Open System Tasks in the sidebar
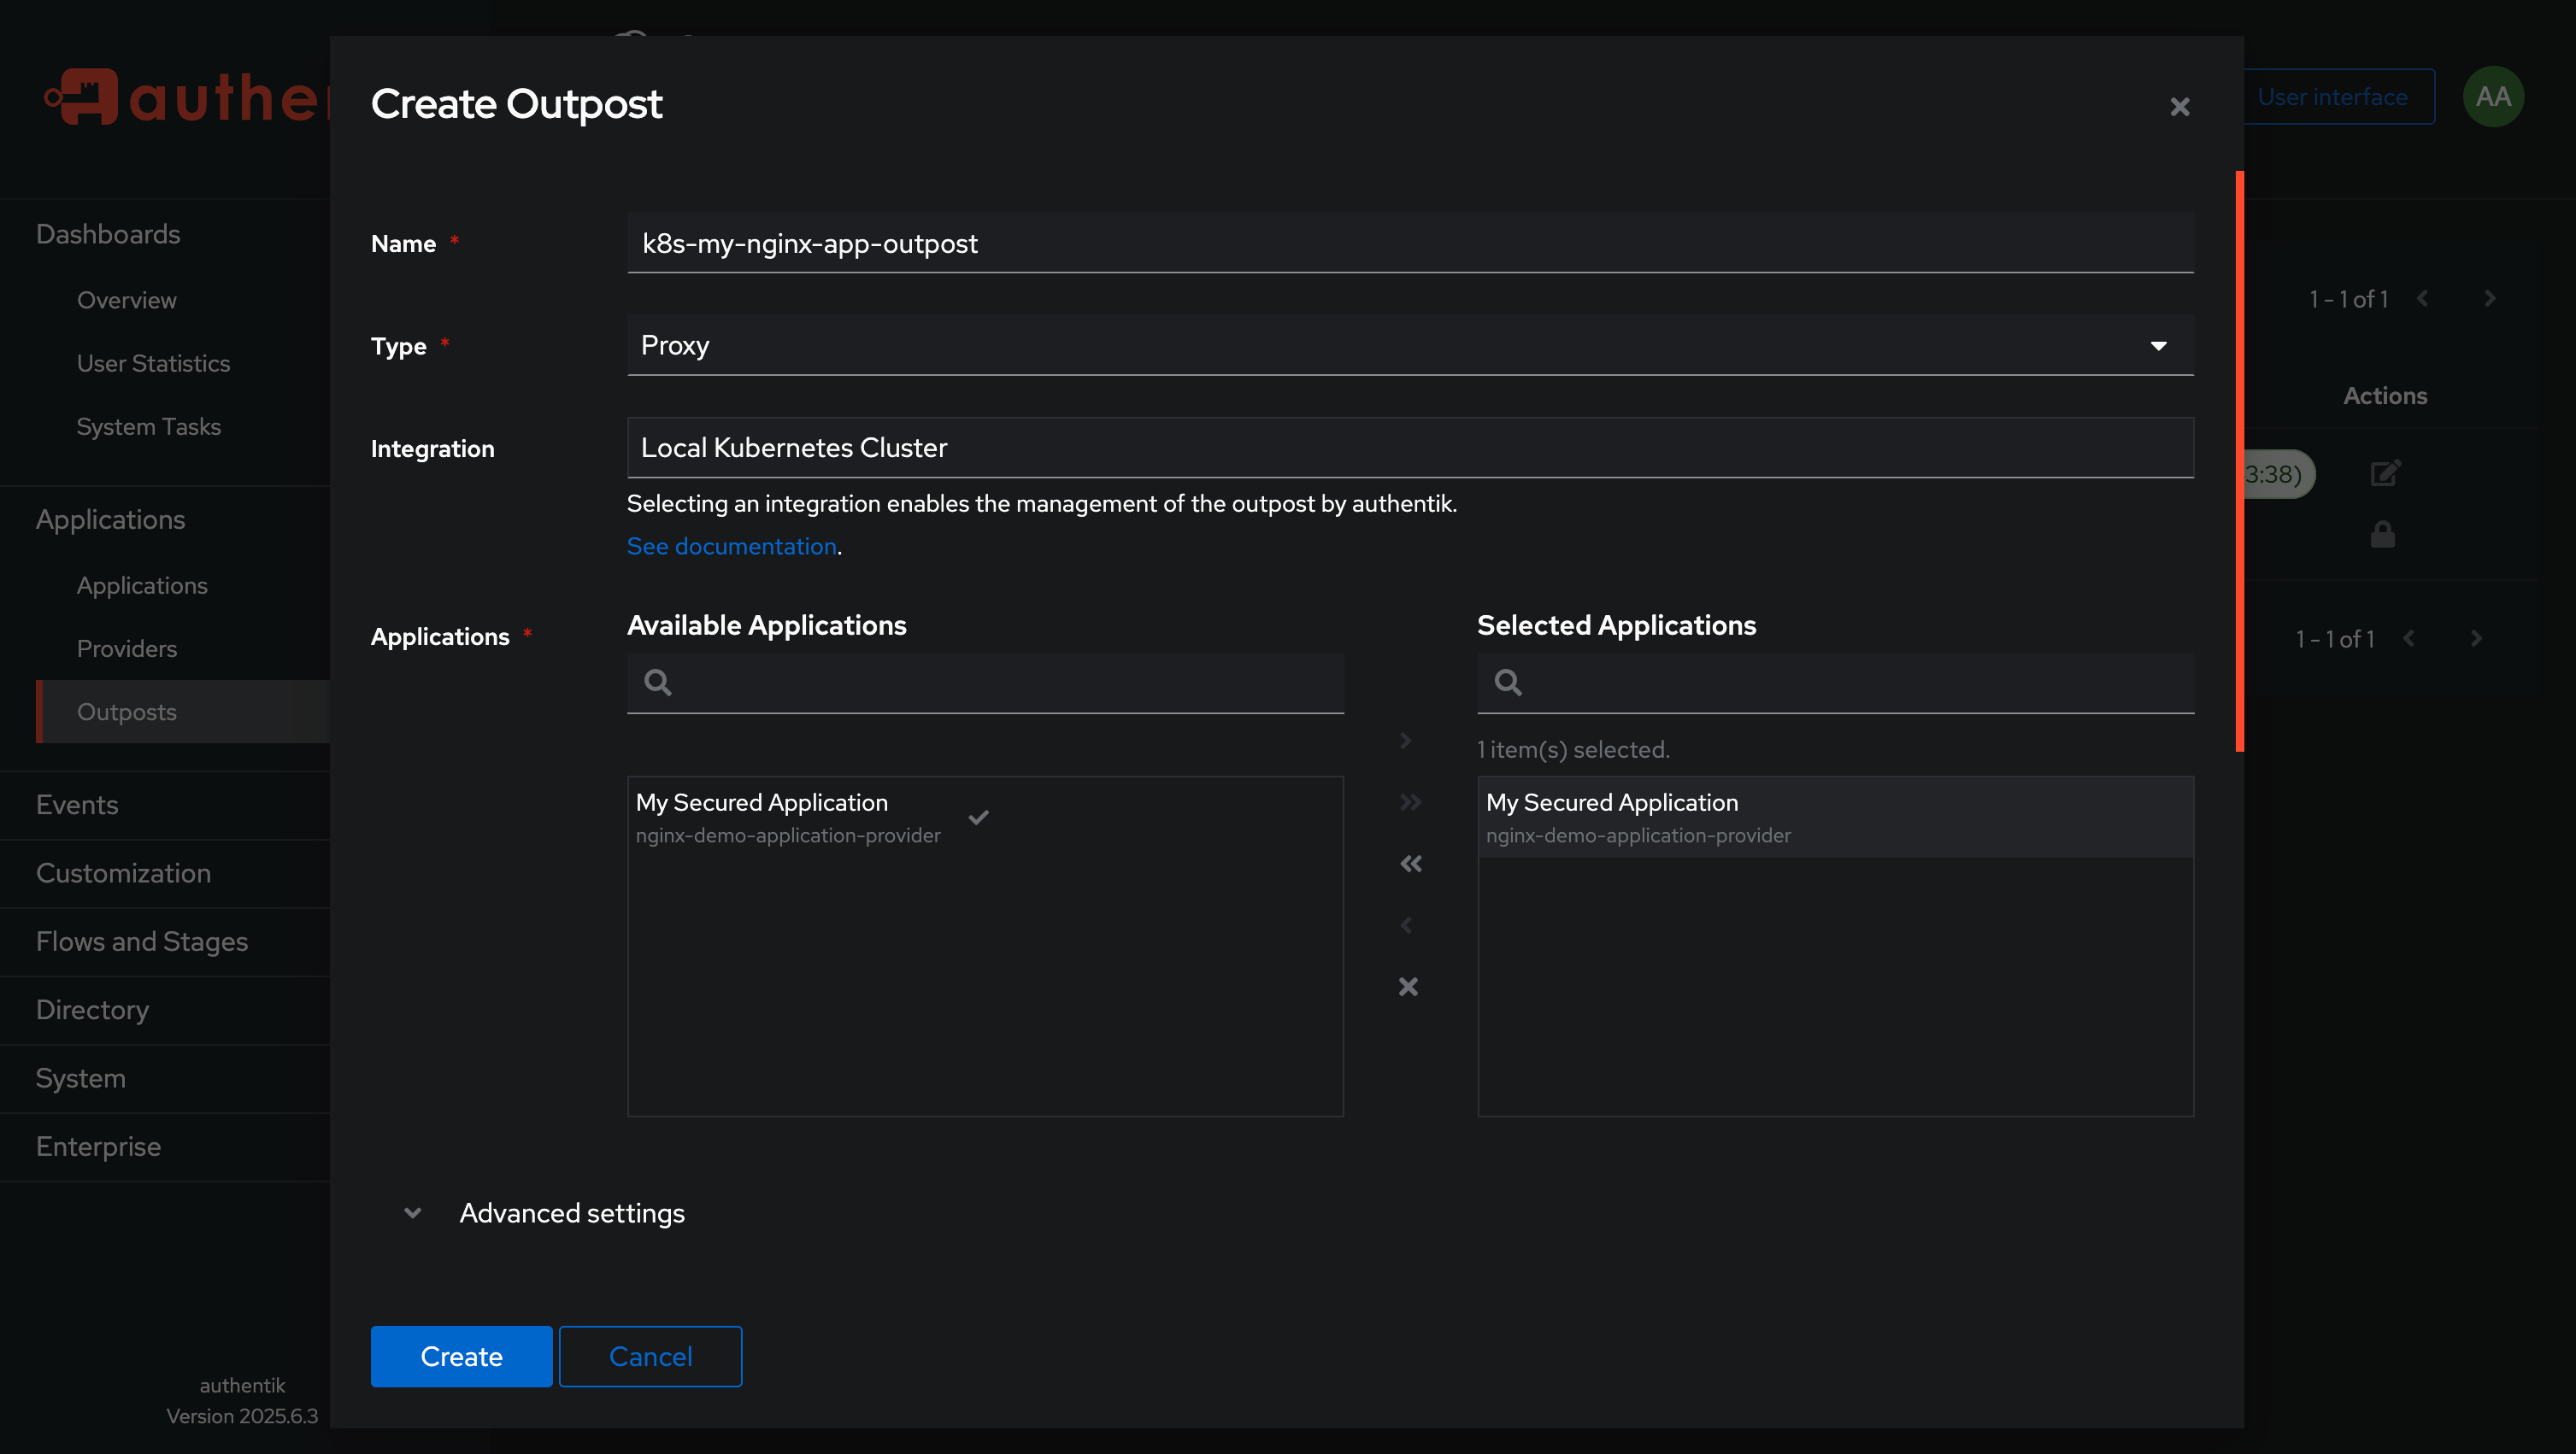The image size is (2576, 1454). (148, 426)
